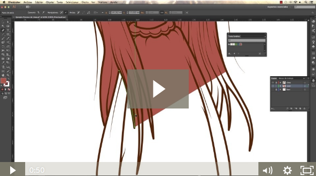Open macOS Spotlight search icon
This screenshot has height=176, width=316.
click(306, 2)
